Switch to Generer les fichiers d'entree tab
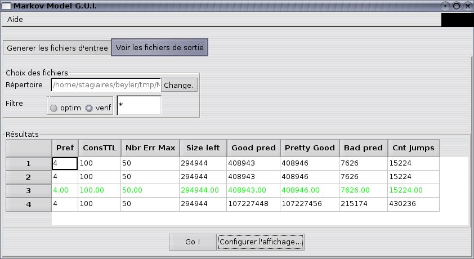474x259 pixels. tap(57, 48)
